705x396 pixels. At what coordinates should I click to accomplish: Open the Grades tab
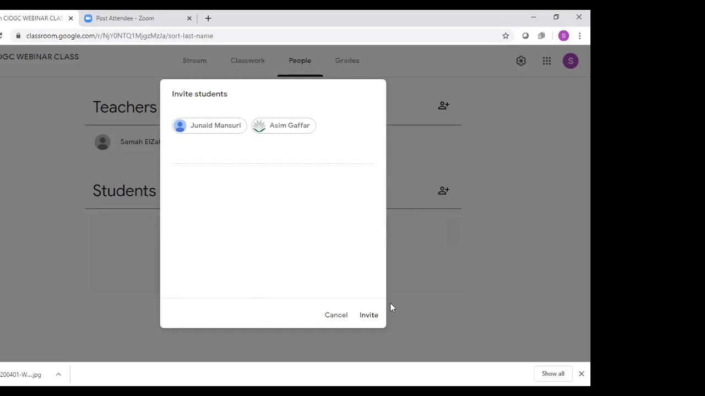tap(347, 61)
